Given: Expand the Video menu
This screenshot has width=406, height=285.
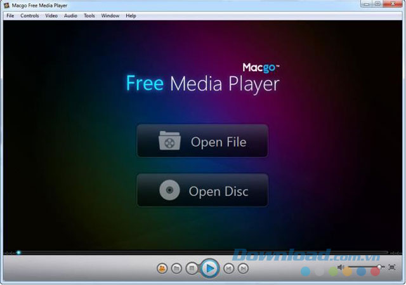Looking at the screenshot, I should (x=51, y=15).
